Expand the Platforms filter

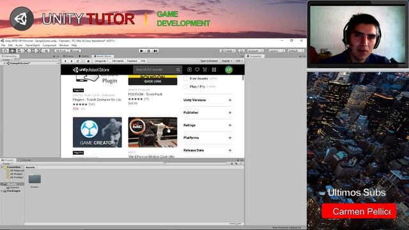(x=230, y=138)
